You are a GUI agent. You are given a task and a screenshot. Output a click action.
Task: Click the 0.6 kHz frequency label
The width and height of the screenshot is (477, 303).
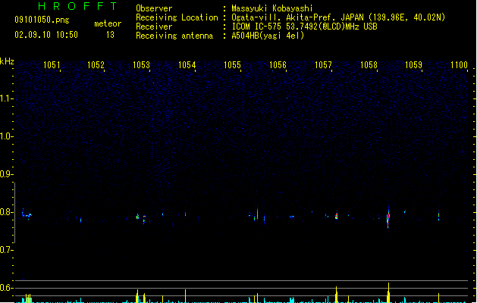click(x=6, y=288)
